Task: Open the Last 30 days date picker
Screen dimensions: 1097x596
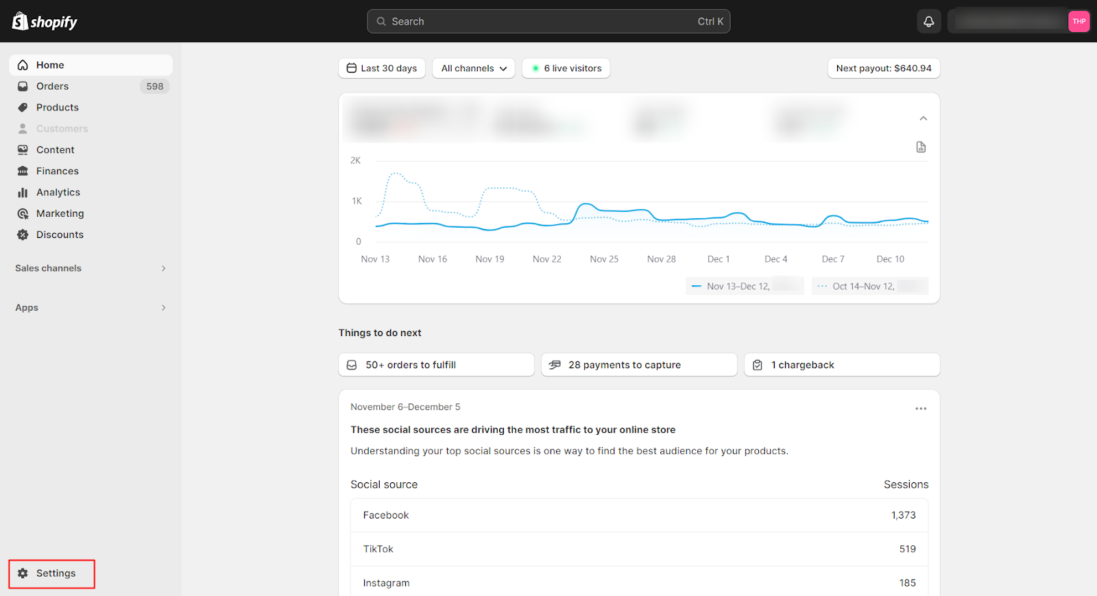Action: (x=382, y=69)
